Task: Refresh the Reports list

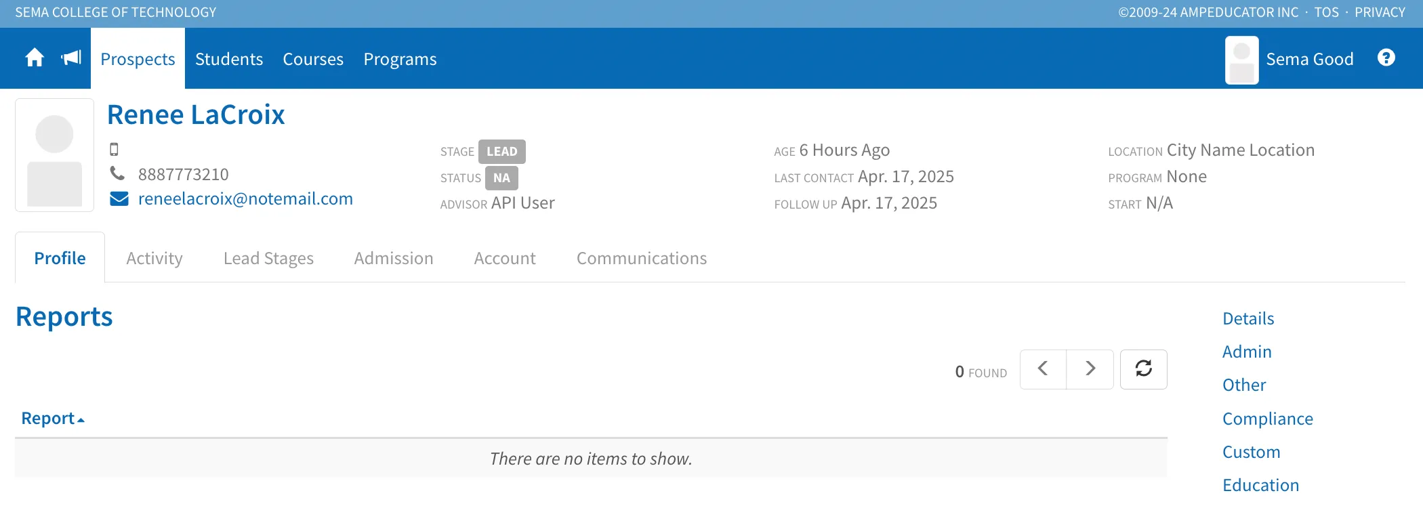Action: click(1144, 369)
